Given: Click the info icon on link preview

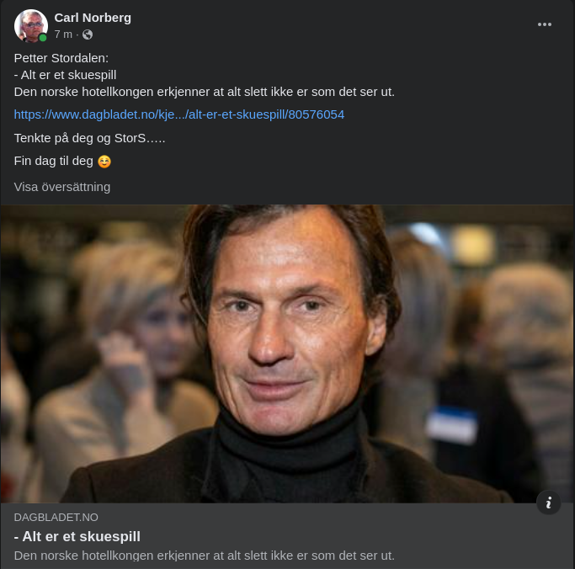Looking at the screenshot, I should click(548, 503).
